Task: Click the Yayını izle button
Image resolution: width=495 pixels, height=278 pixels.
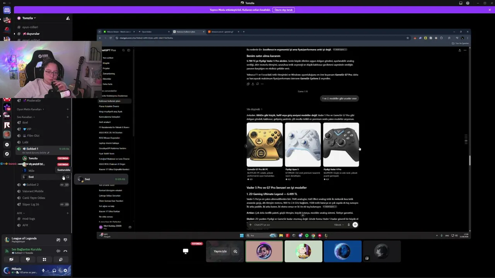Action: coord(220,251)
